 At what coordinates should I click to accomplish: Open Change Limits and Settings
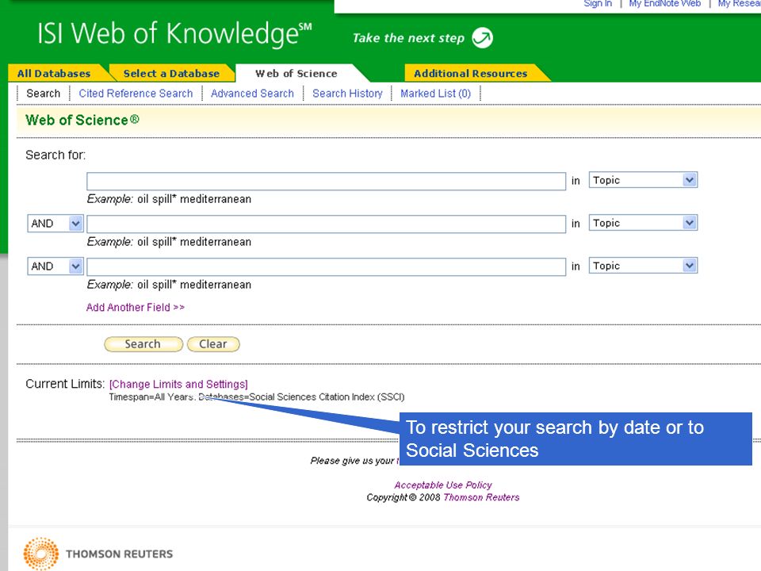tap(178, 384)
